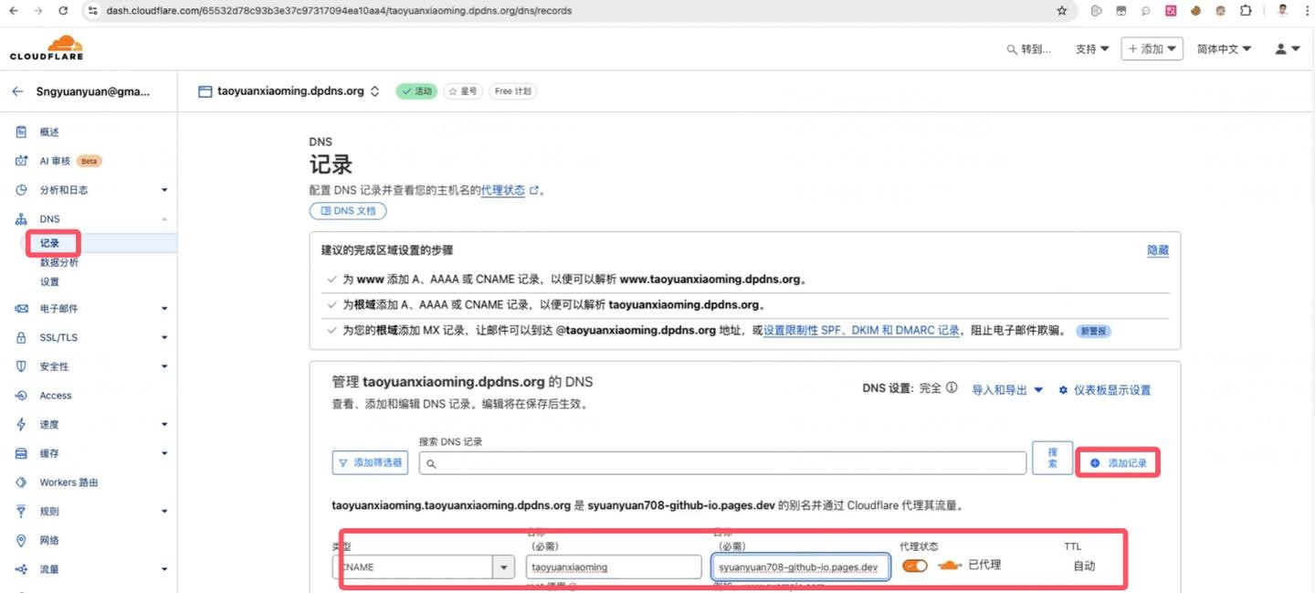This screenshot has width=1315, height=593.
Task: Click the back arrow beside the account name
Action: [x=17, y=91]
